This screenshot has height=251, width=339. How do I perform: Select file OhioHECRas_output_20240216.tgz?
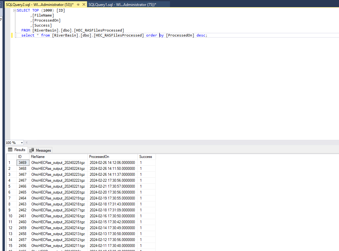58,216
